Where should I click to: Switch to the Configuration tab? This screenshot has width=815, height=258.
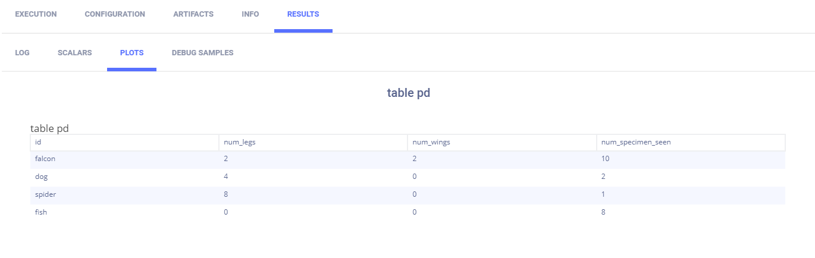(115, 14)
